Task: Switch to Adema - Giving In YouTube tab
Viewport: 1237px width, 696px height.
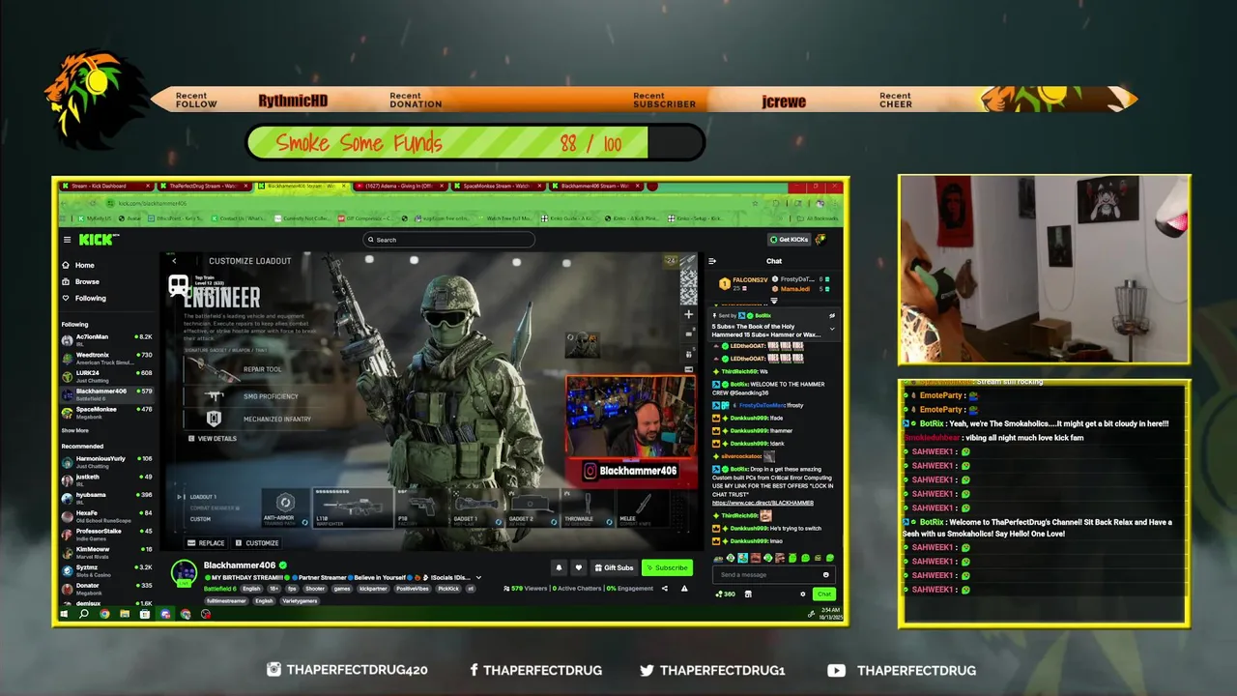Action: (x=400, y=186)
